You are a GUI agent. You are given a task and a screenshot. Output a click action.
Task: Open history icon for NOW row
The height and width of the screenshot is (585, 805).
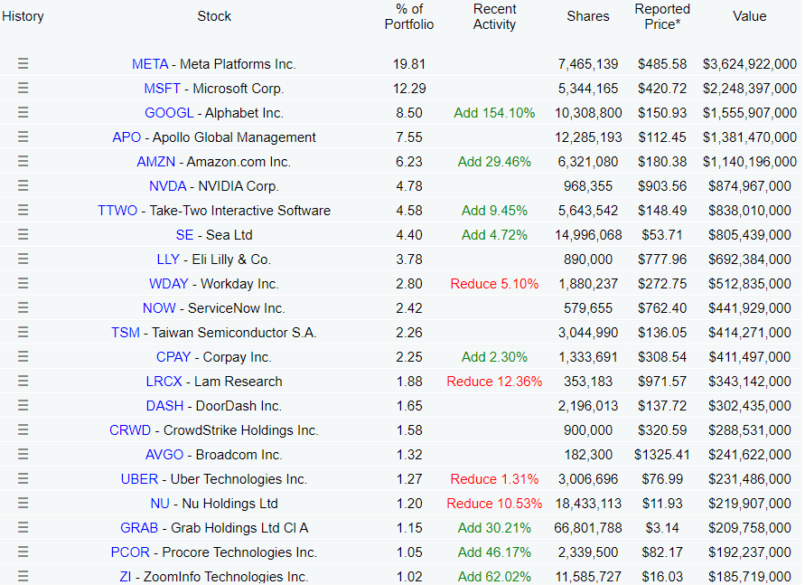(x=23, y=307)
